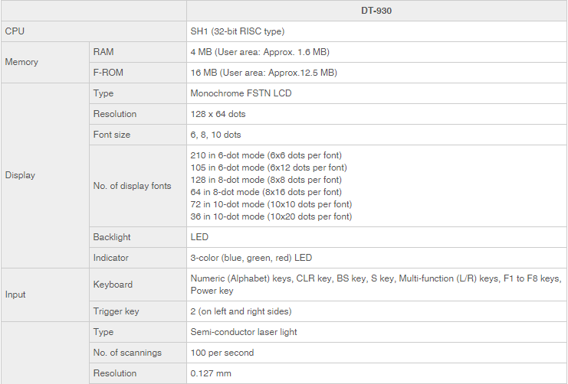Image resolution: width=568 pixels, height=384 pixels.
Task: Select the 16 MB F-ROM value text
Action: tap(263, 73)
